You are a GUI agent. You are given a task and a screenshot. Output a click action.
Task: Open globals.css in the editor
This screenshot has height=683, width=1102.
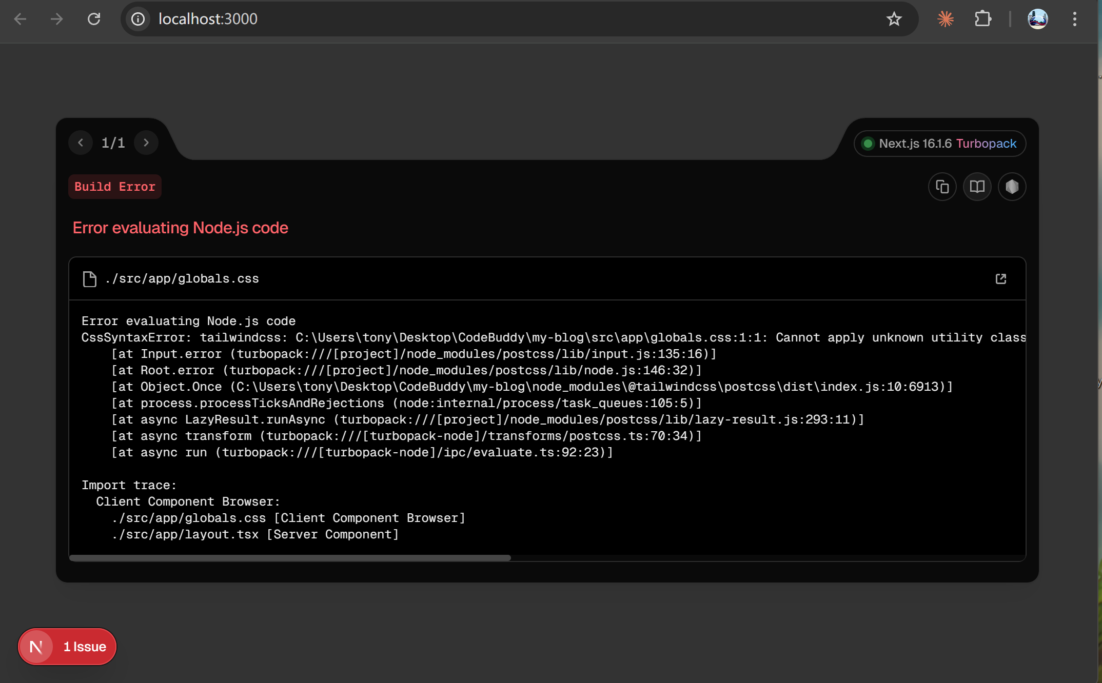pos(1000,279)
